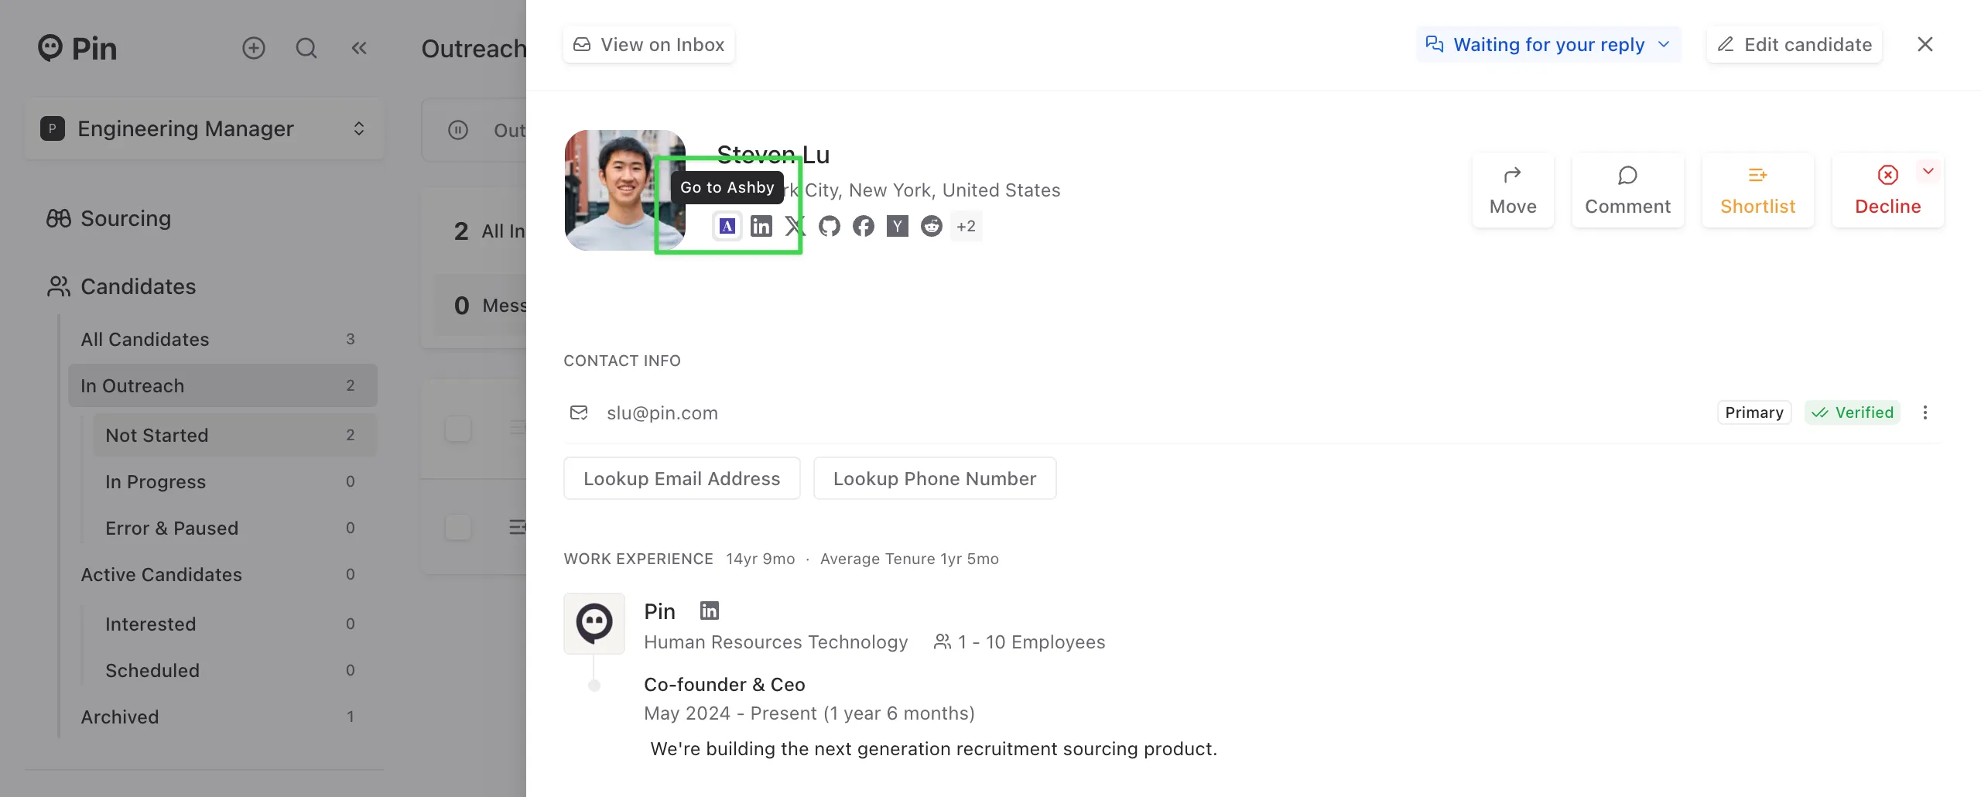Open email options three-dot menu

pyautogui.click(x=1925, y=412)
